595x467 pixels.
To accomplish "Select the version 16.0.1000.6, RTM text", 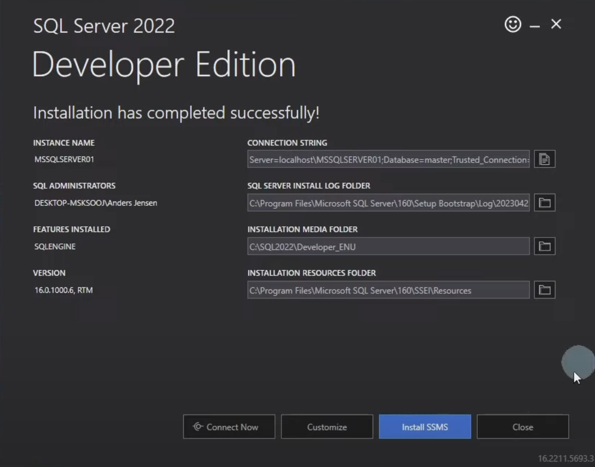I will 64,291.
